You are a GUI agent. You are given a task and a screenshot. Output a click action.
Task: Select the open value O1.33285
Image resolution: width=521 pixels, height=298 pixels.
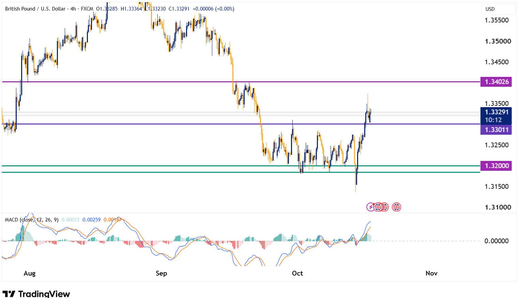coord(107,9)
